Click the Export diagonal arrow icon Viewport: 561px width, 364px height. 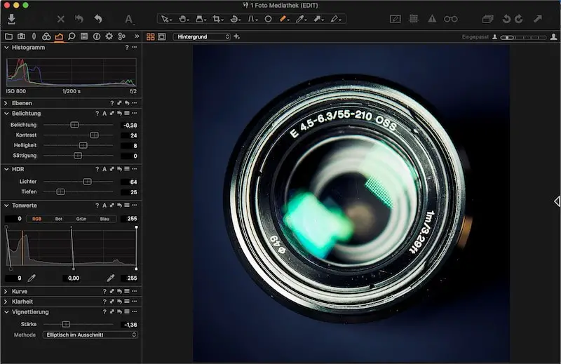coord(538,19)
